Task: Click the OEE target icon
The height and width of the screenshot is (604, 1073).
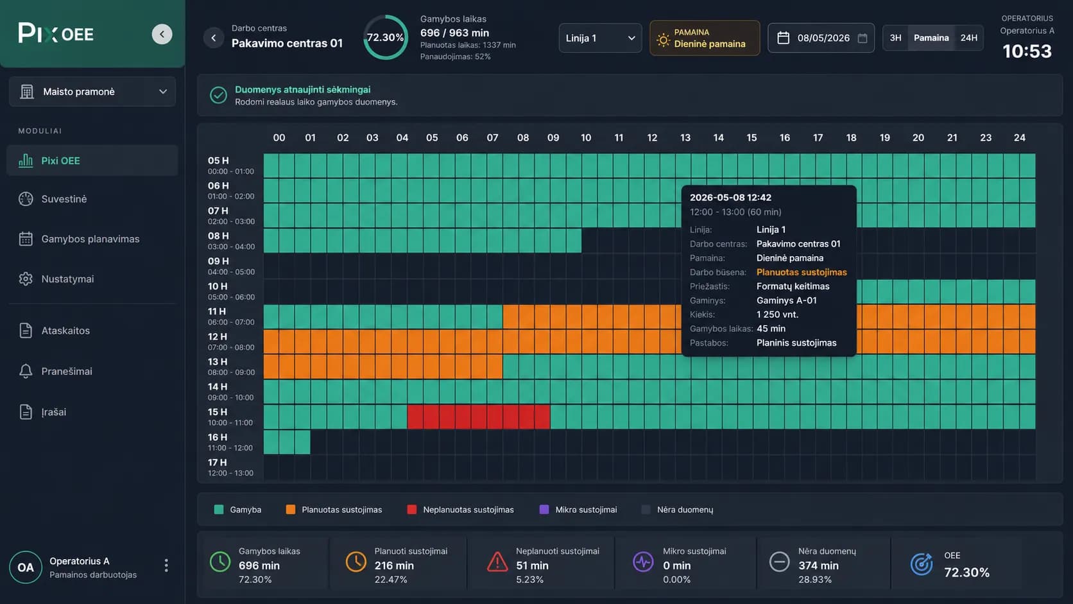Action: (922, 564)
